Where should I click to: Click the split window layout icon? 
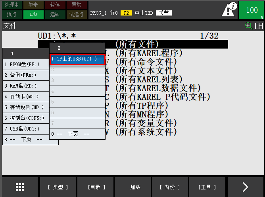click(x=259, y=26)
